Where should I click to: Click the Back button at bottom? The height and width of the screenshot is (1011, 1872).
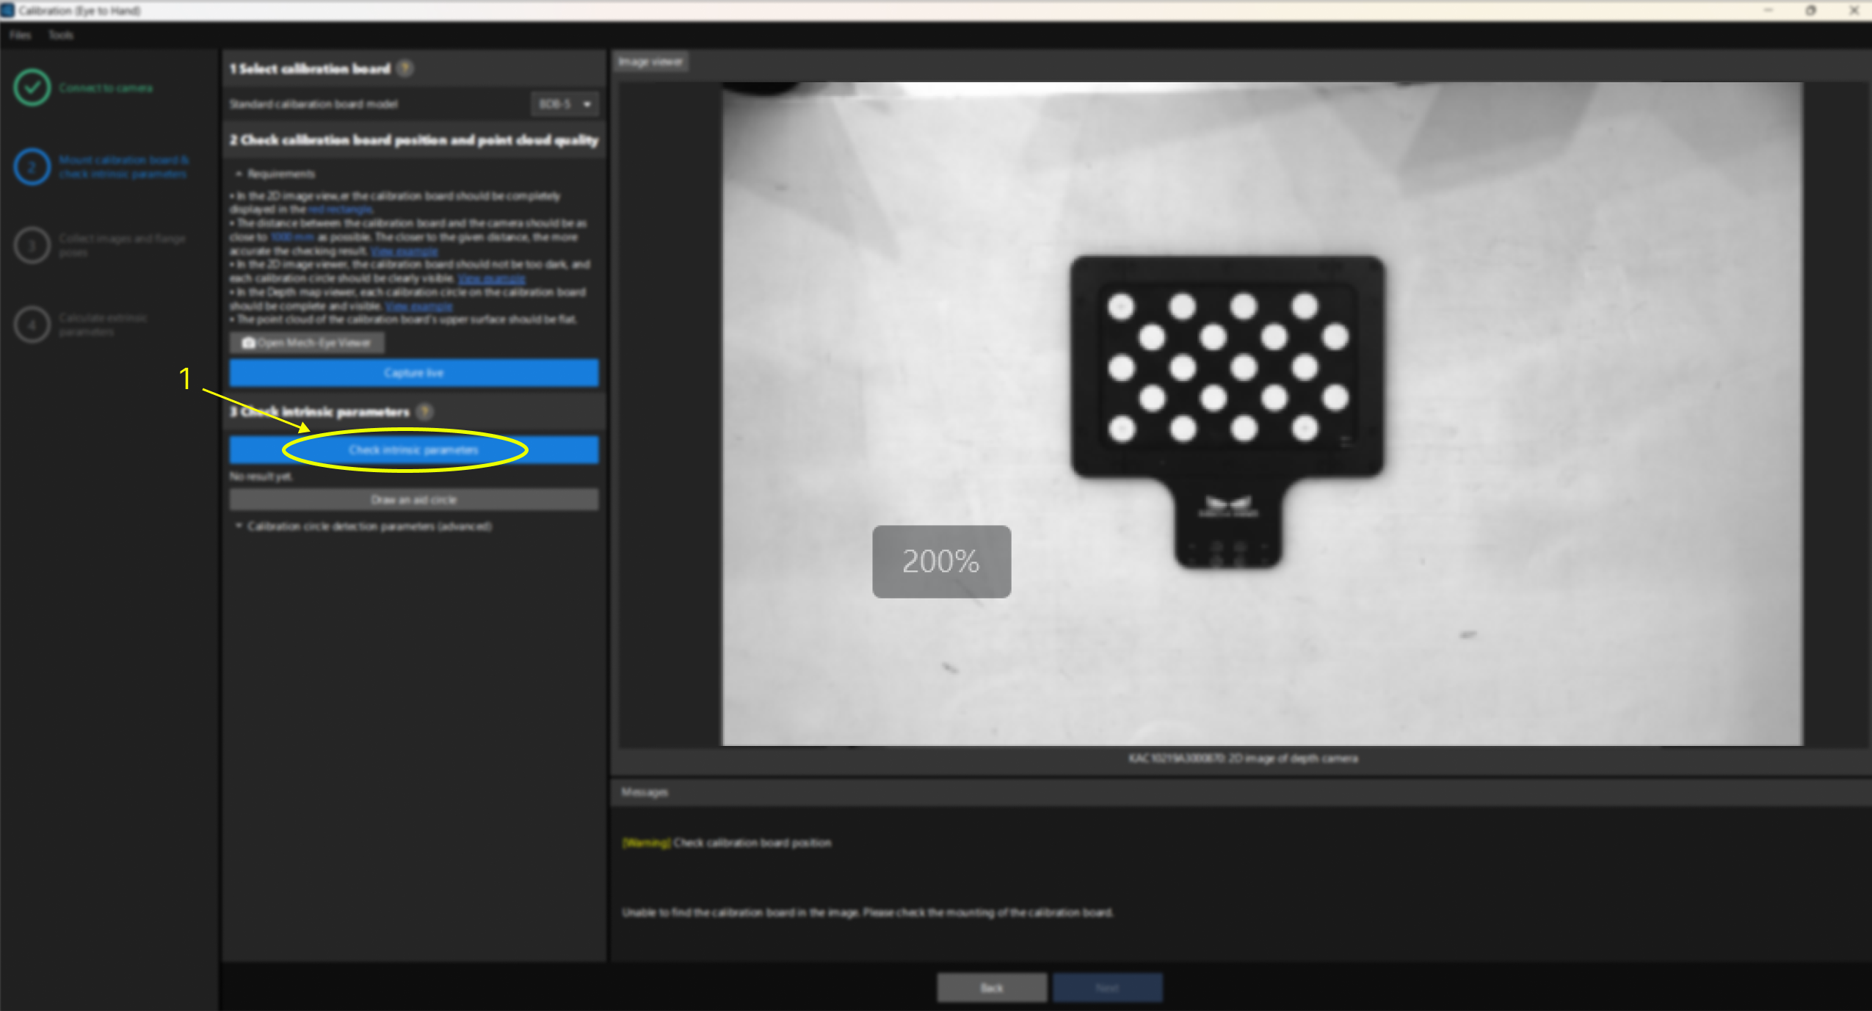(x=991, y=988)
